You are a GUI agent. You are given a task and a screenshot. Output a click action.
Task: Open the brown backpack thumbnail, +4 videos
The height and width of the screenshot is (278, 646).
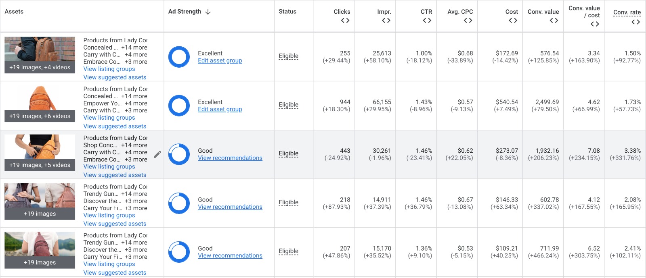pos(40,55)
